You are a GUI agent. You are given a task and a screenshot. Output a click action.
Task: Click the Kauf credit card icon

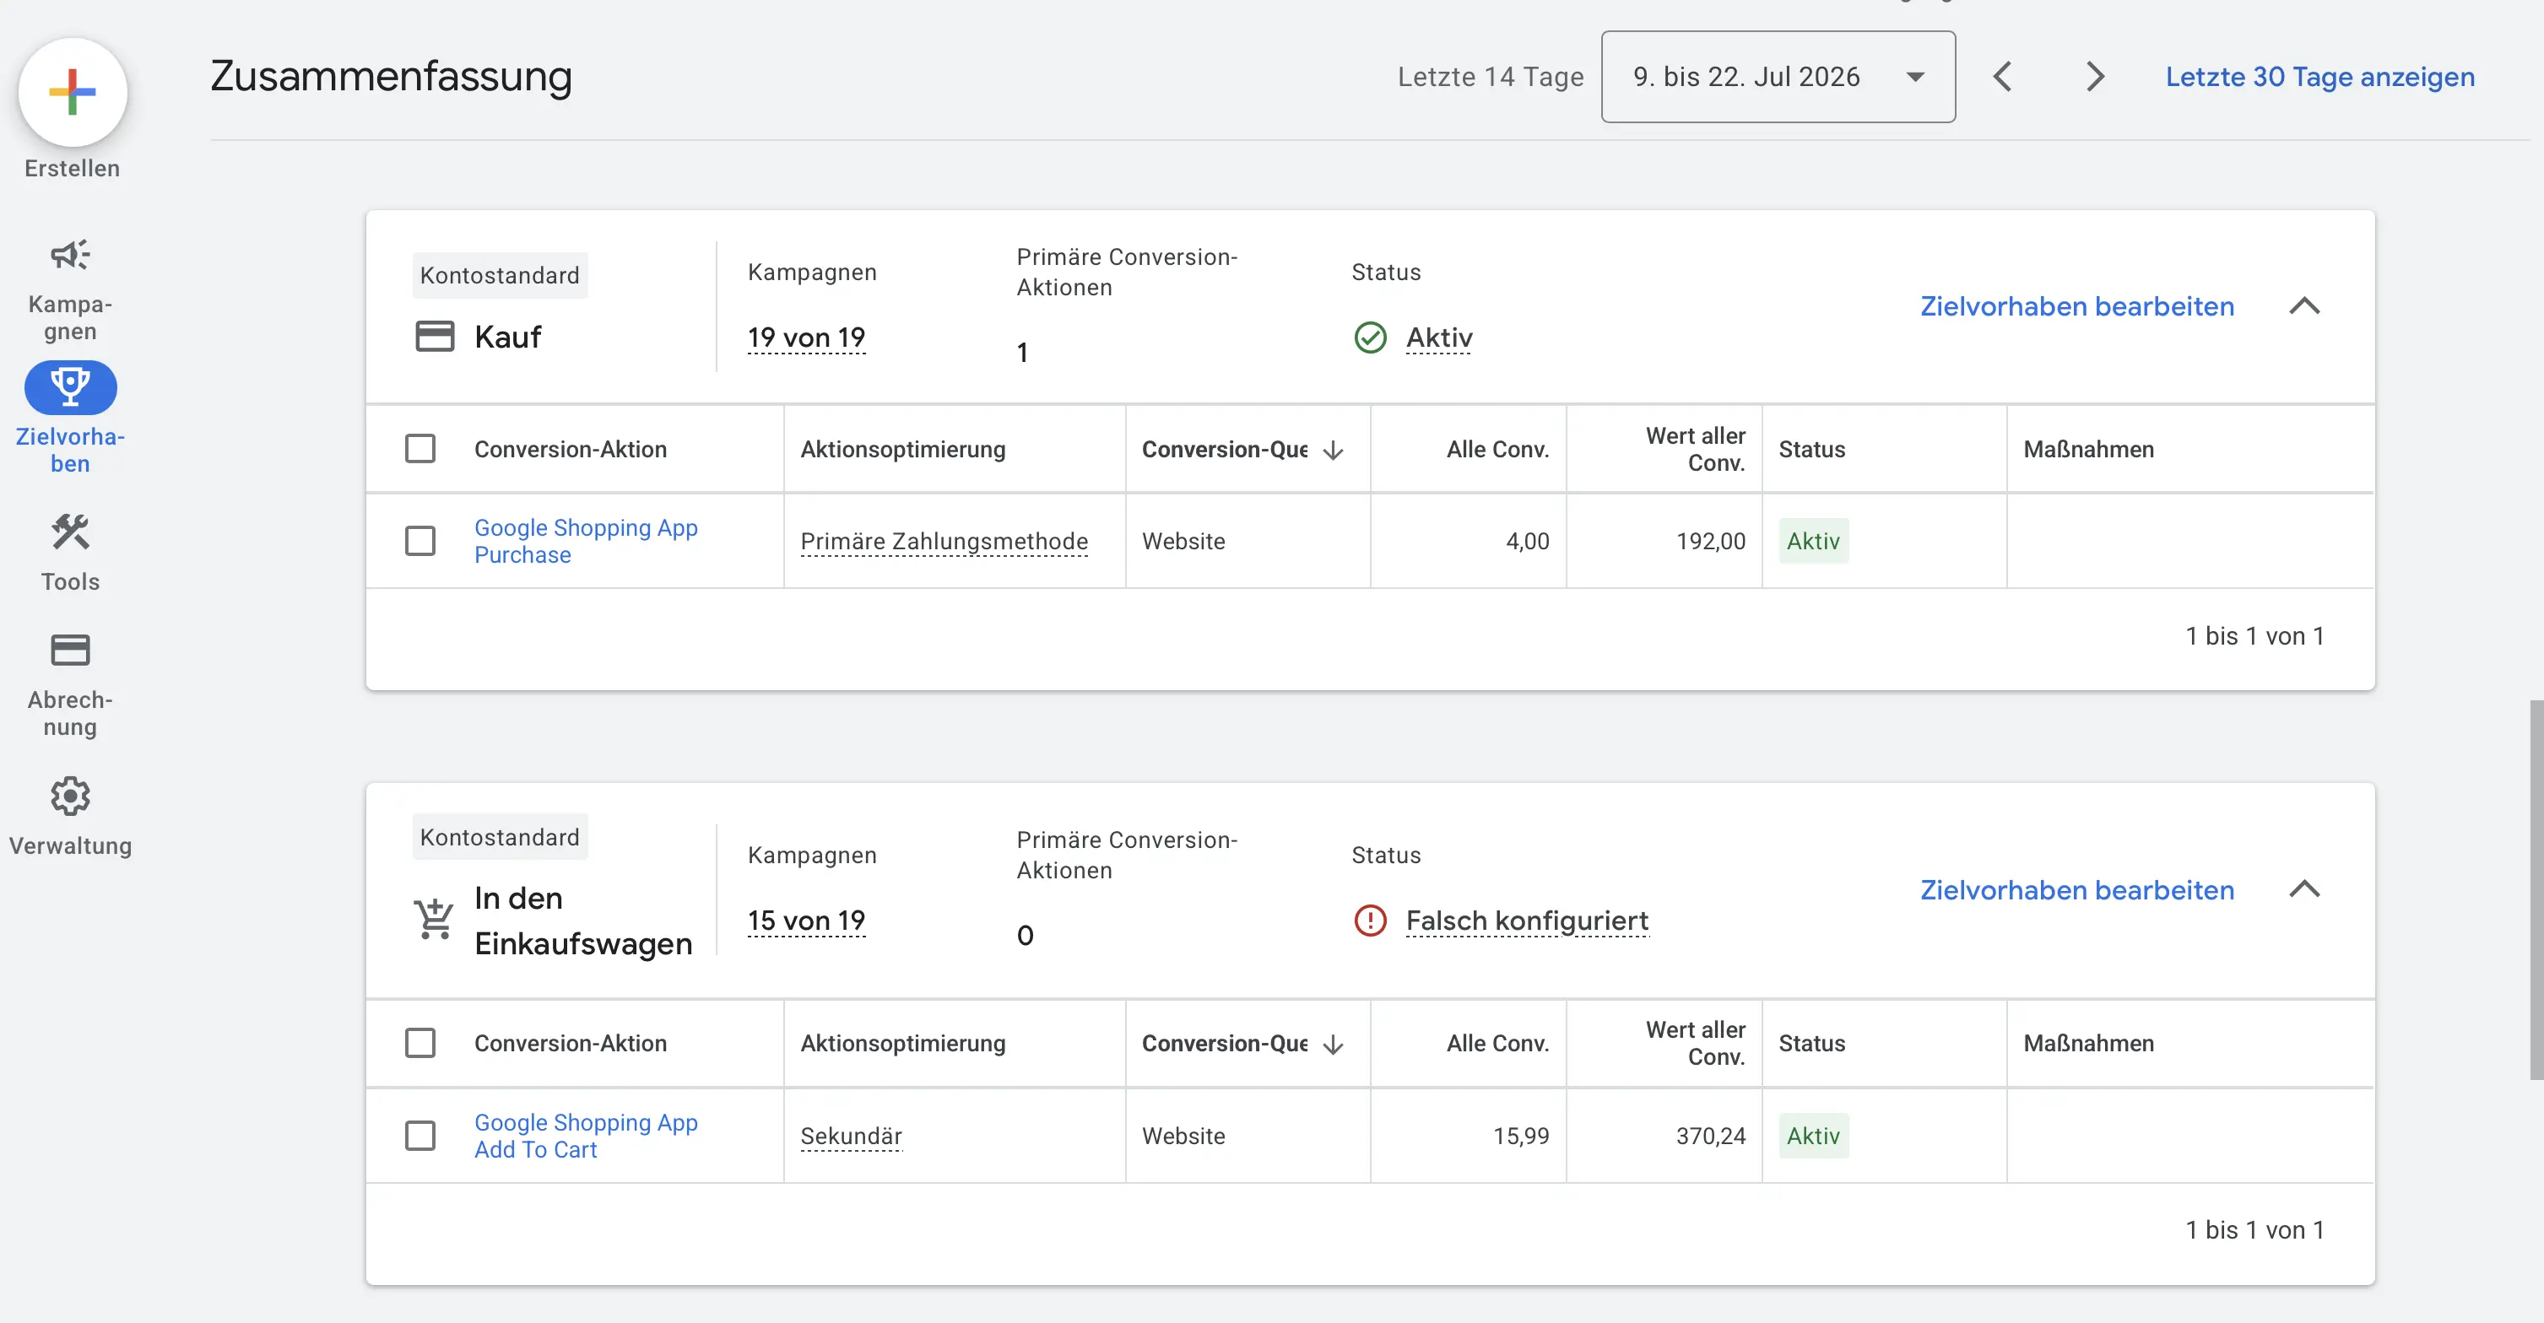435,337
